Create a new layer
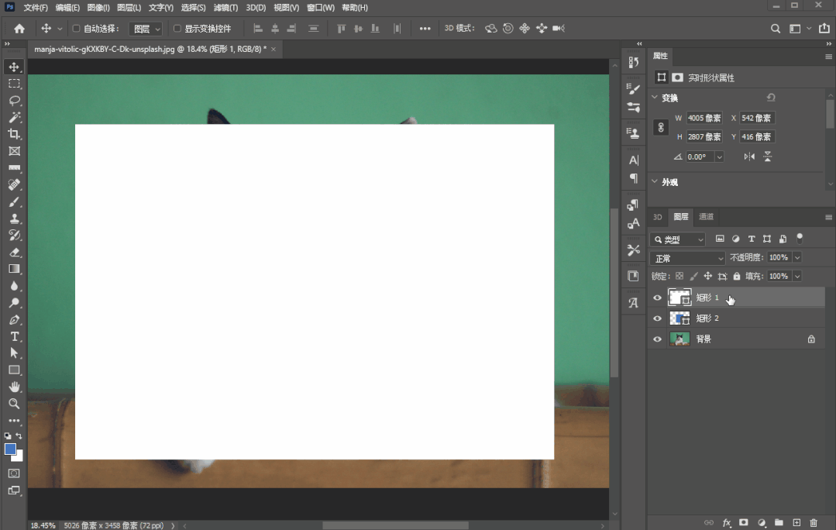 [x=796, y=522]
